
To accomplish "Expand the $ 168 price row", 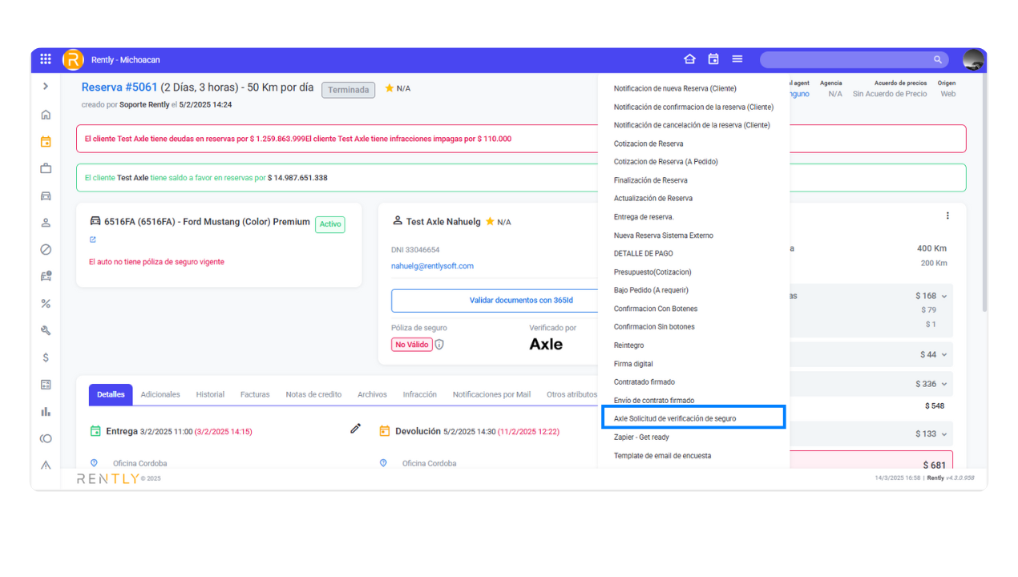I will [x=944, y=297].
